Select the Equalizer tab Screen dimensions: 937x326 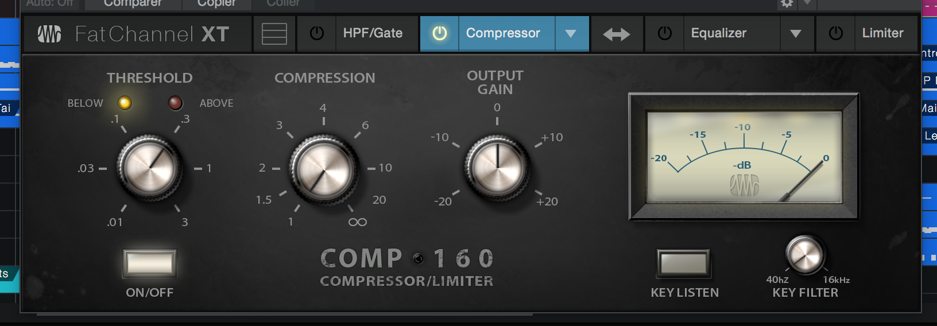tap(719, 33)
